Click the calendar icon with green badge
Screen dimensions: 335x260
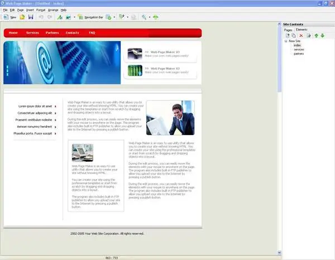(108, 17)
